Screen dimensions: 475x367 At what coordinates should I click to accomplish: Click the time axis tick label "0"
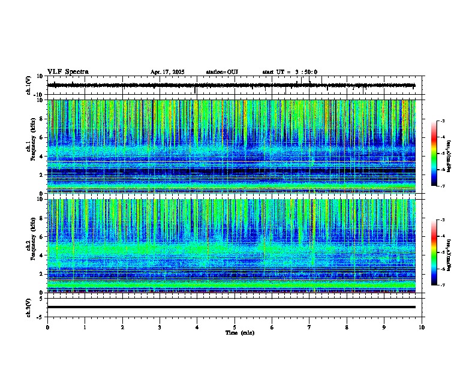click(47, 327)
